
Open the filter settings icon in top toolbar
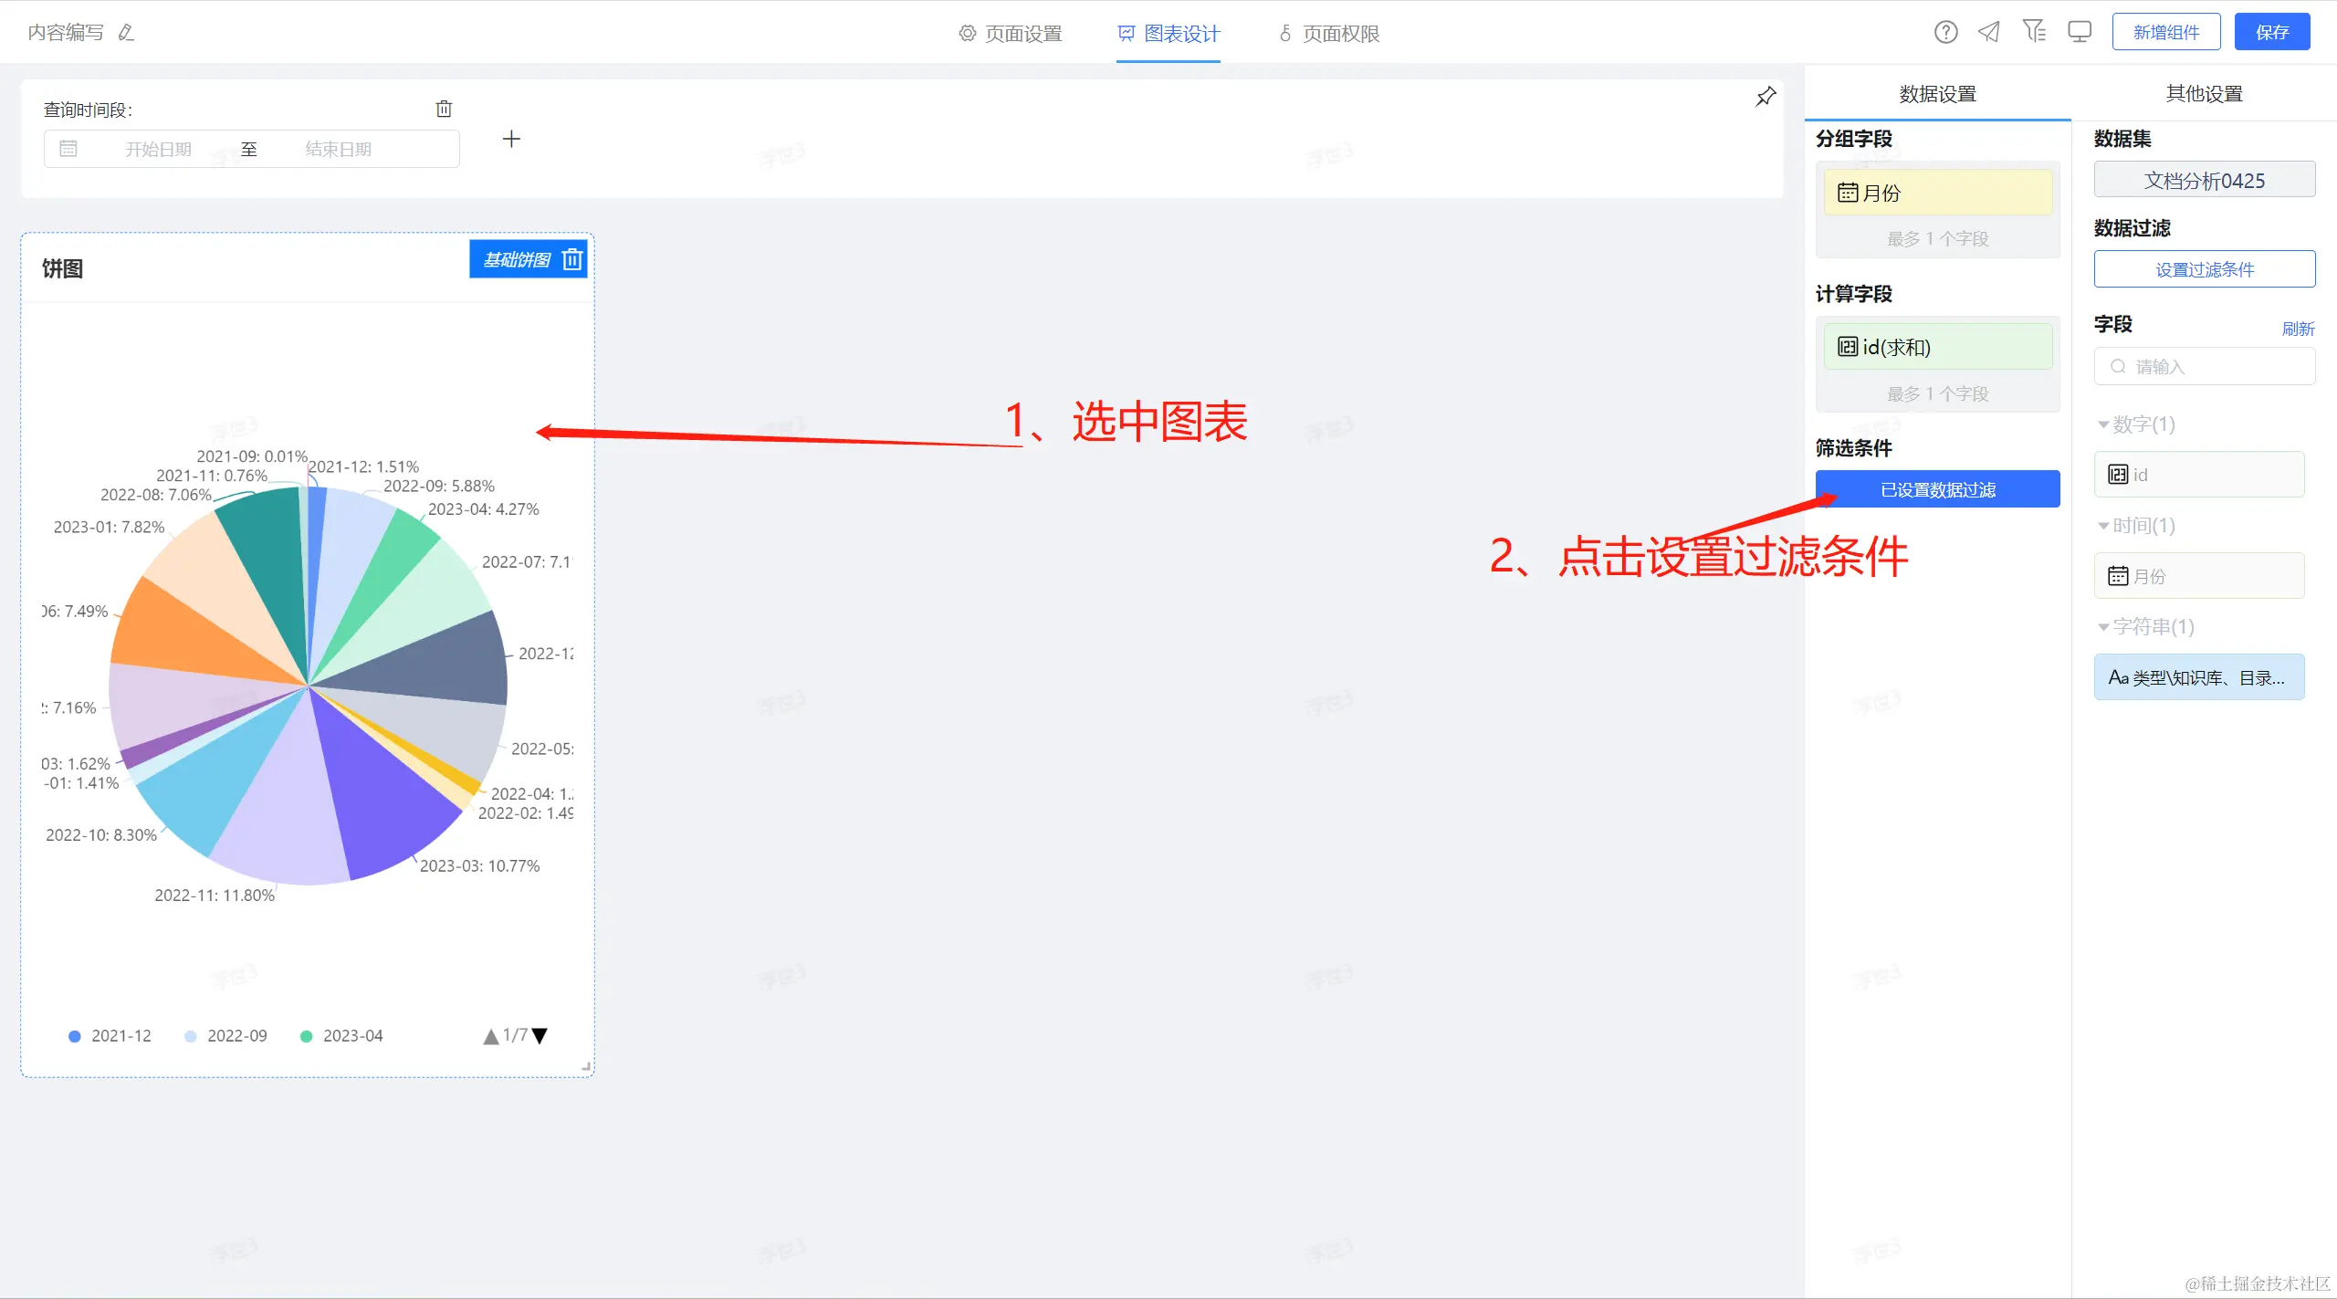point(2034,32)
